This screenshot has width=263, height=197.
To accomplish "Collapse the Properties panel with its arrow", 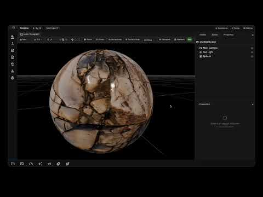I will [x=253, y=105].
